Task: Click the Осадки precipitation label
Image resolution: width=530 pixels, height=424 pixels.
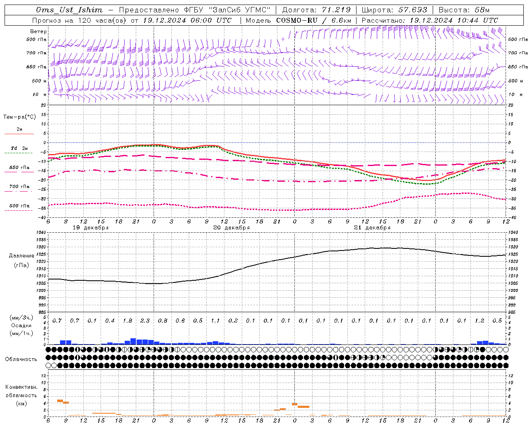Action: point(22,325)
